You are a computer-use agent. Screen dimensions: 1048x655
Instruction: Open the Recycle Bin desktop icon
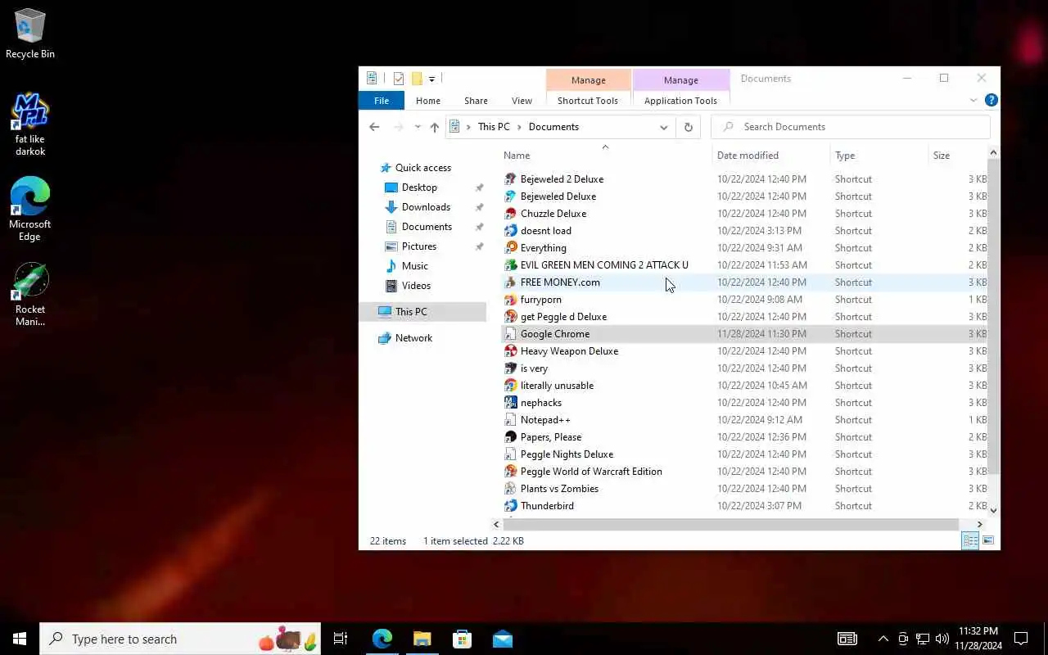30,34
